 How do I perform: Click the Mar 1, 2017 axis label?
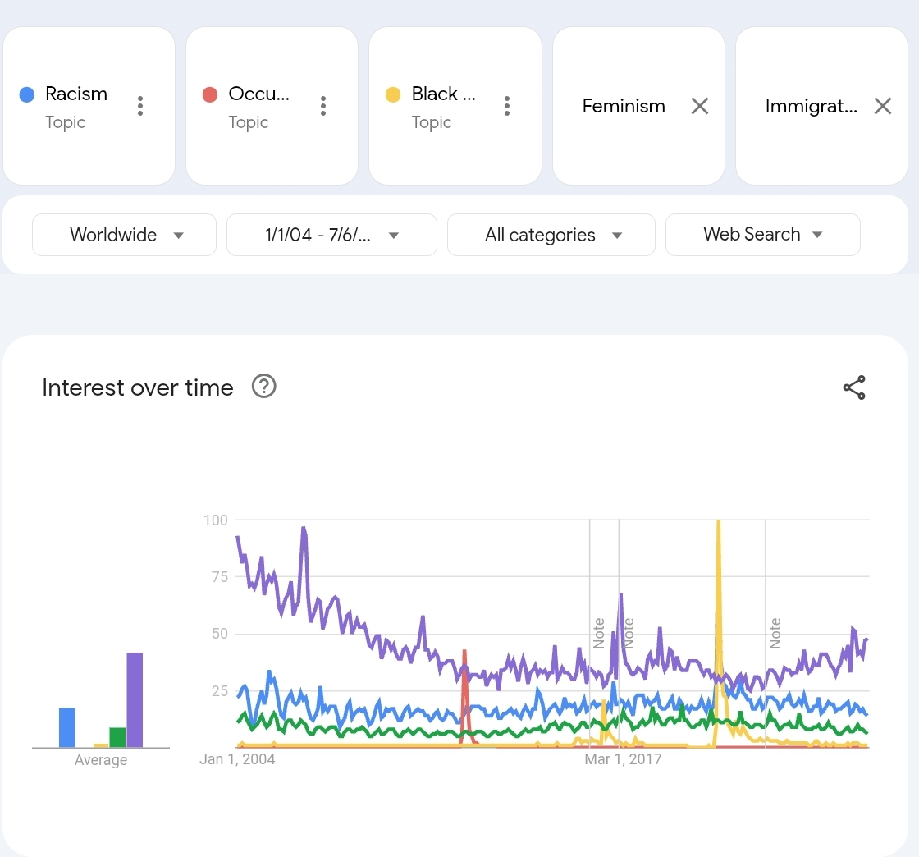point(623,759)
